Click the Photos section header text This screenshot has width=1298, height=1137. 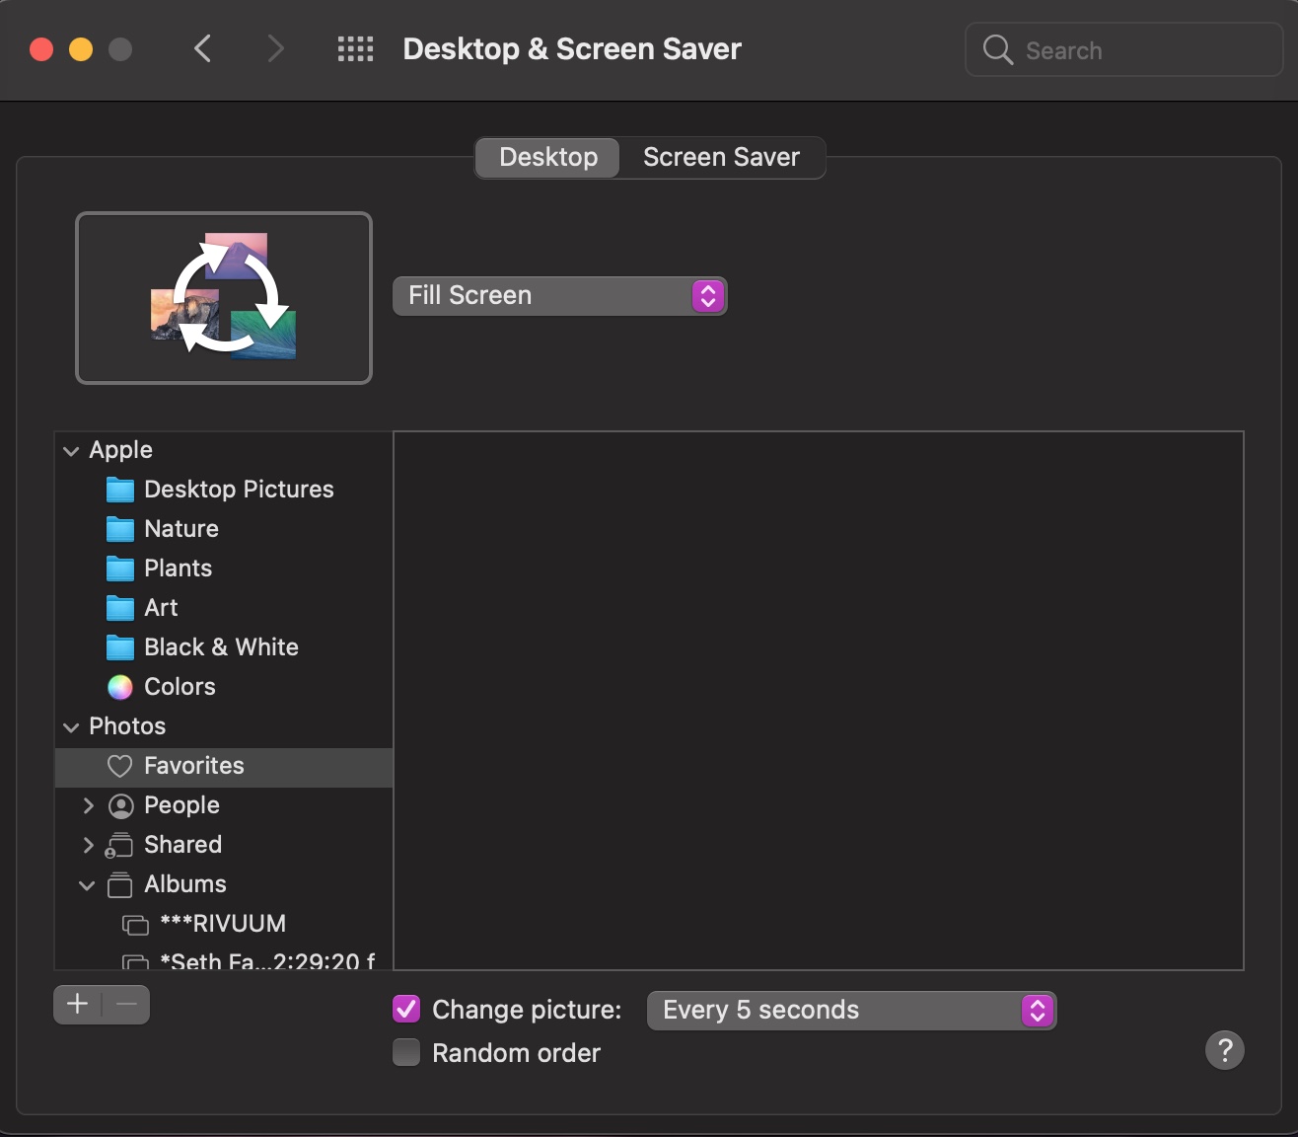(x=127, y=726)
